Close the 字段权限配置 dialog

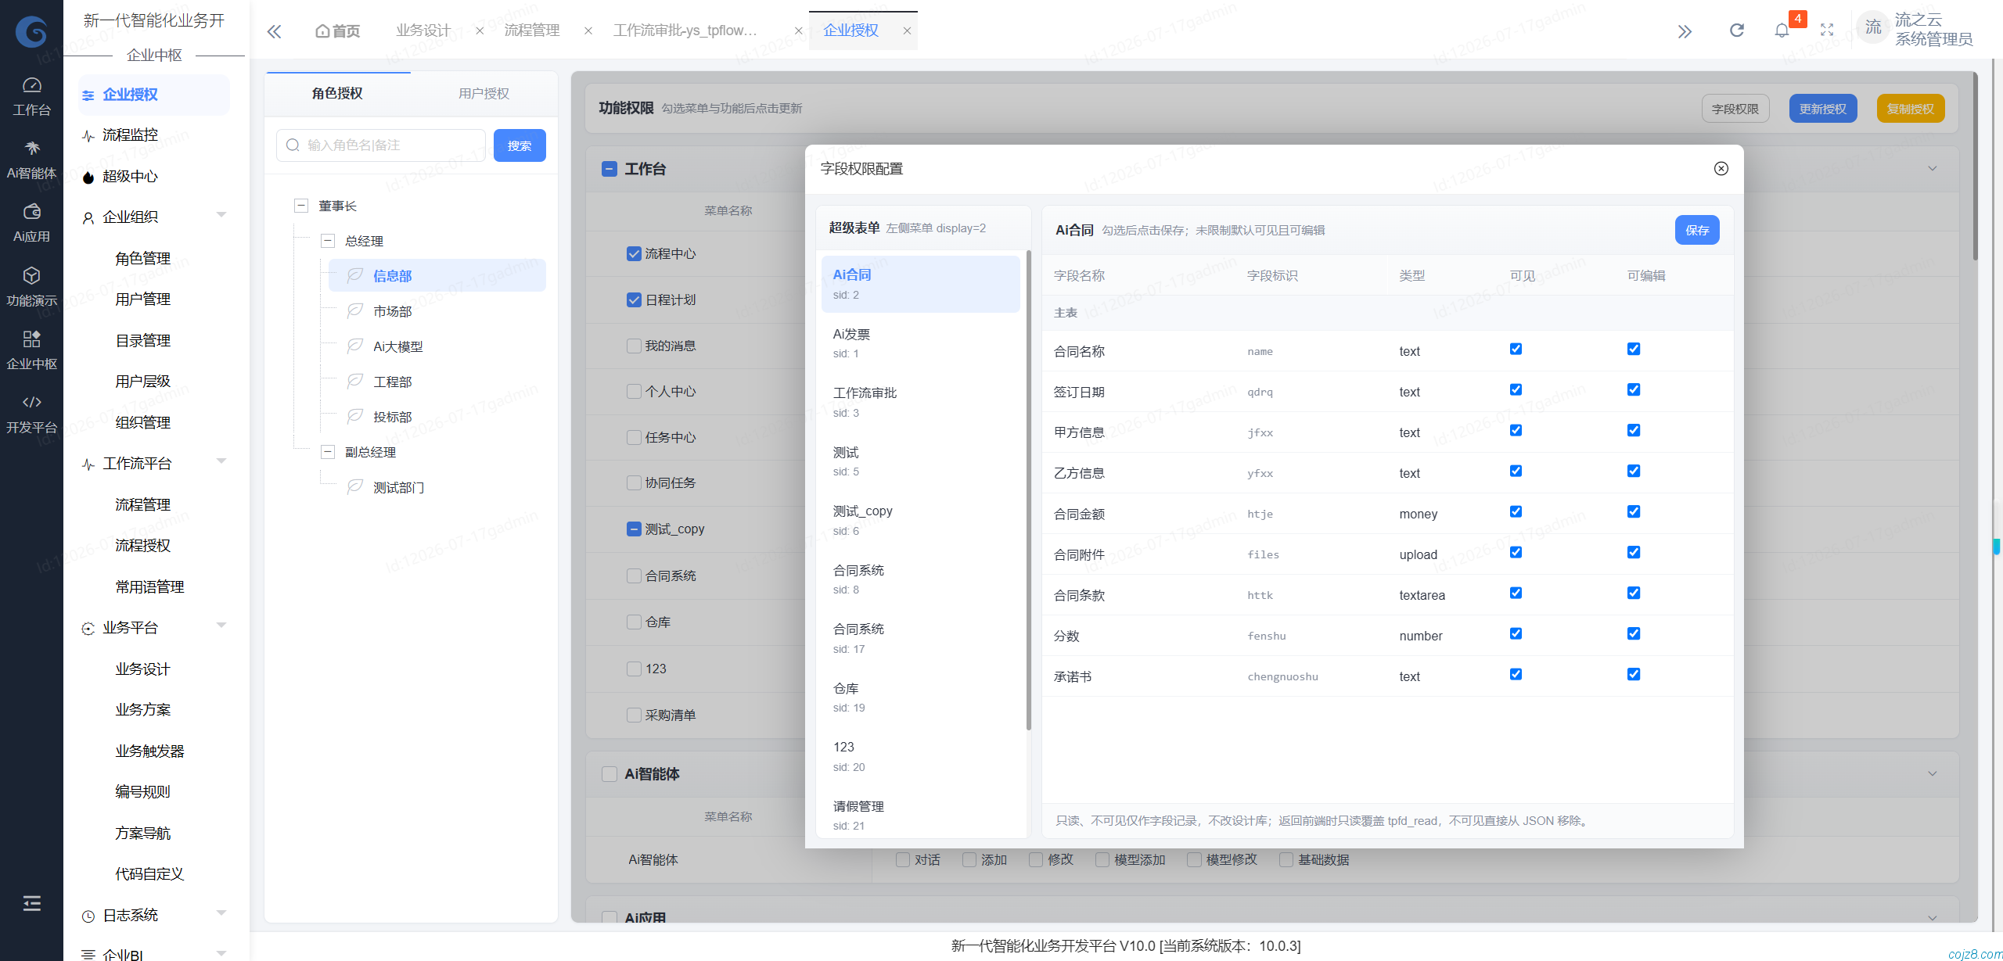click(x=1721, y=169)
